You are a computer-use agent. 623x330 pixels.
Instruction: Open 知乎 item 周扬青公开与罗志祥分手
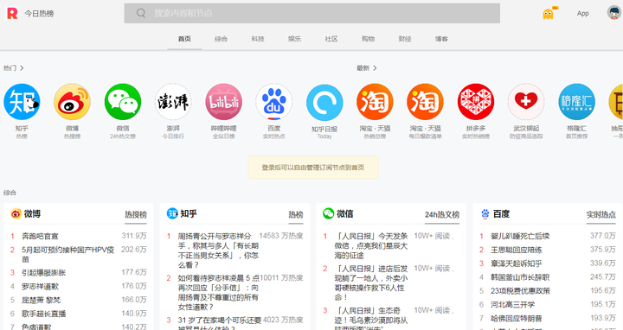218,251
